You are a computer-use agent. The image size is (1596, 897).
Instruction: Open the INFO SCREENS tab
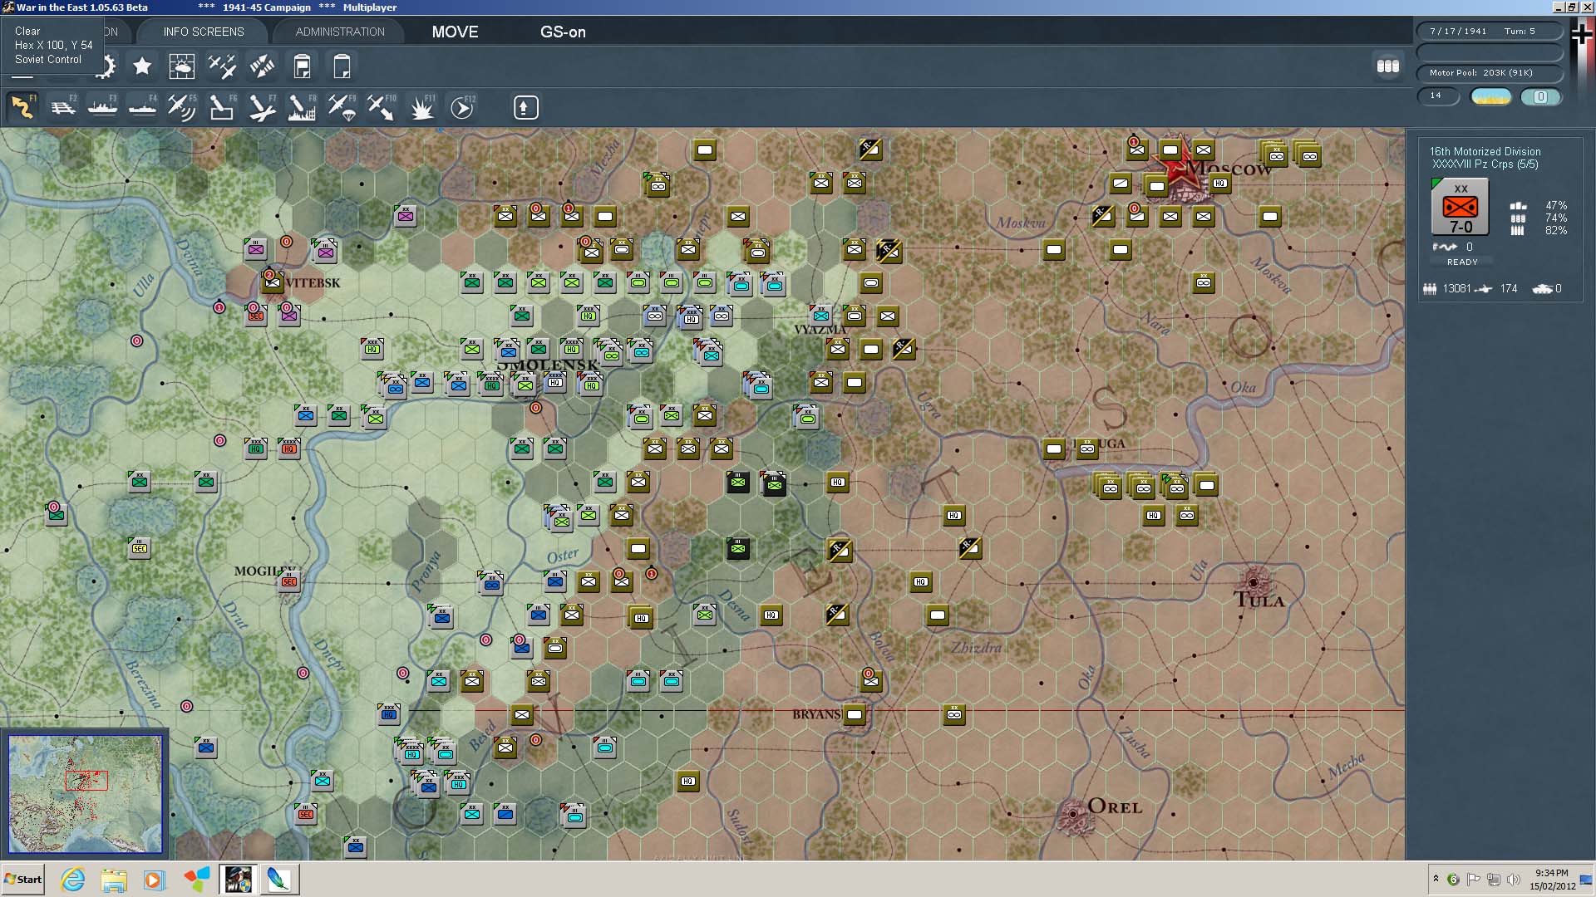204,32
